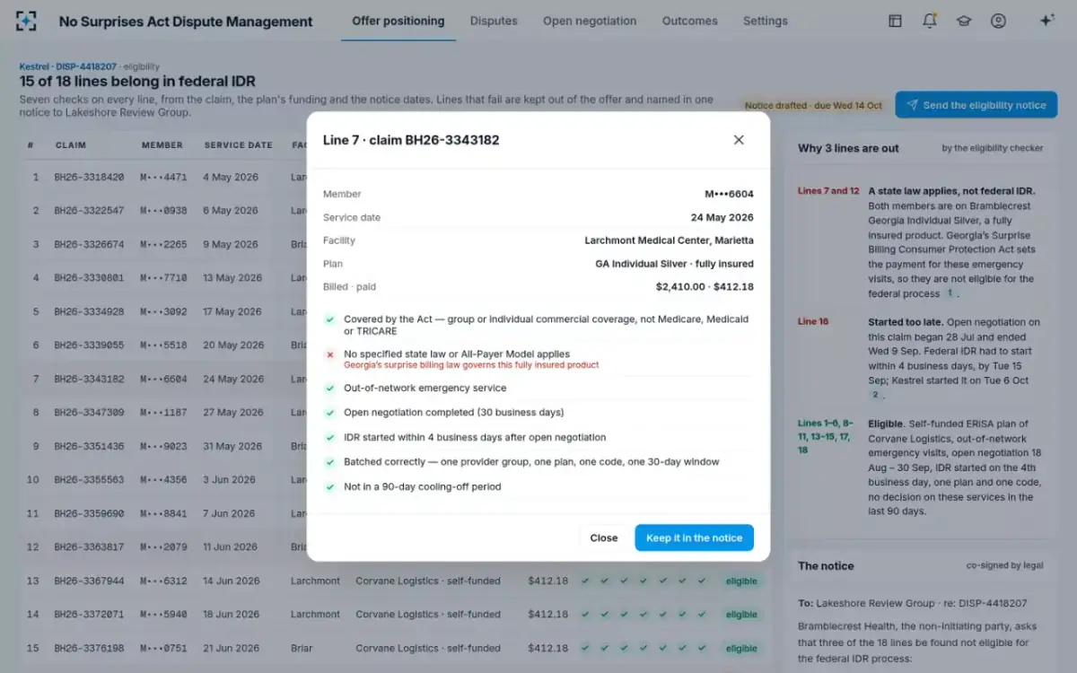This screenshot has width=1077, height=673.
Task: Click red X beside No specified state law
Action: click(330, 354)
